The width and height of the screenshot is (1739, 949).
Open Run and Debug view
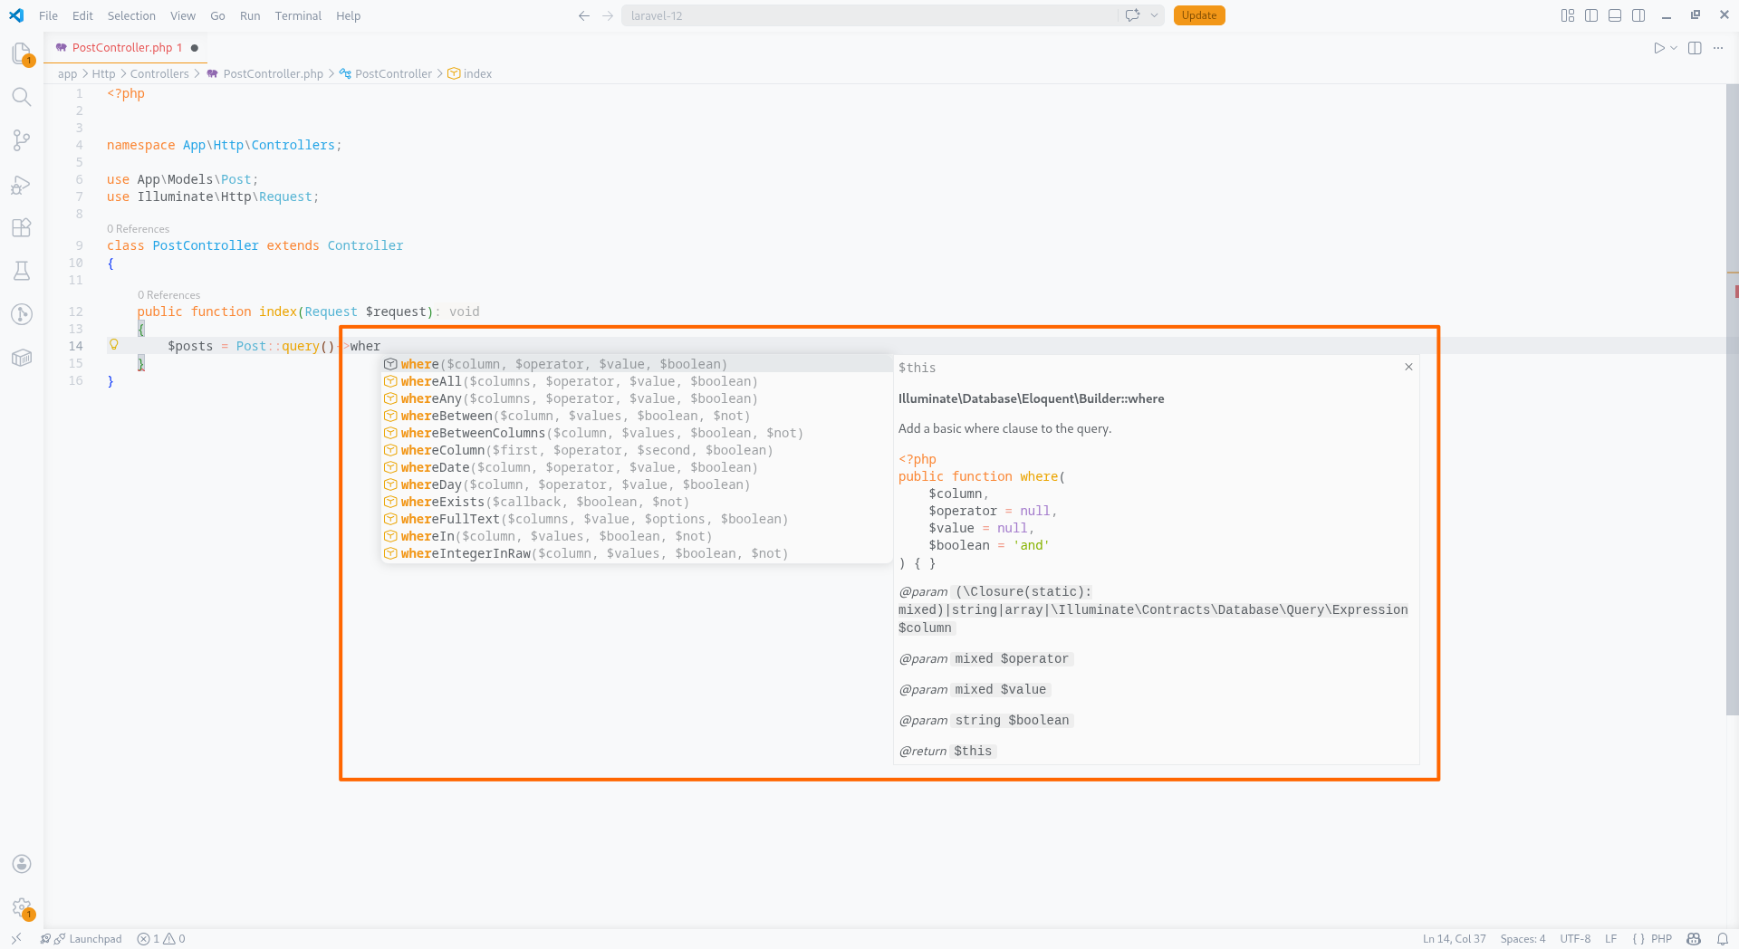(x=22, y=185)
